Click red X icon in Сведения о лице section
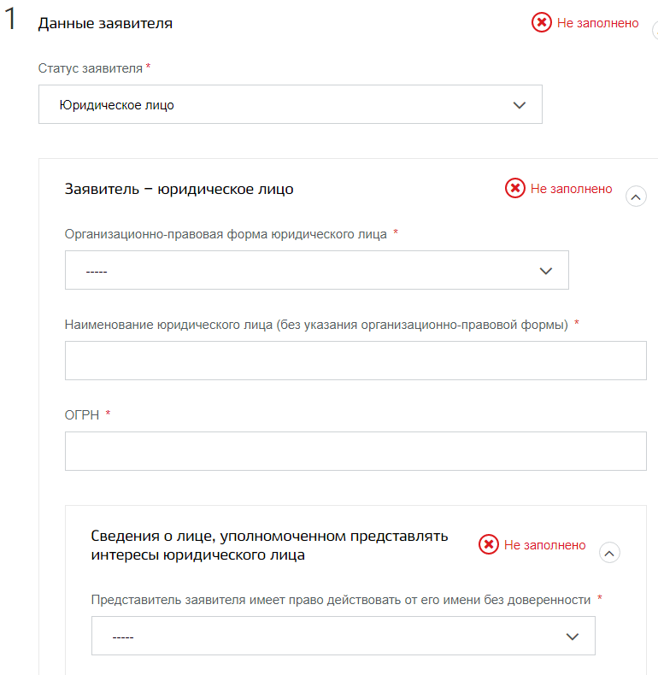The image size is (658, 675). pyautogui.click(x=488, y=544)
